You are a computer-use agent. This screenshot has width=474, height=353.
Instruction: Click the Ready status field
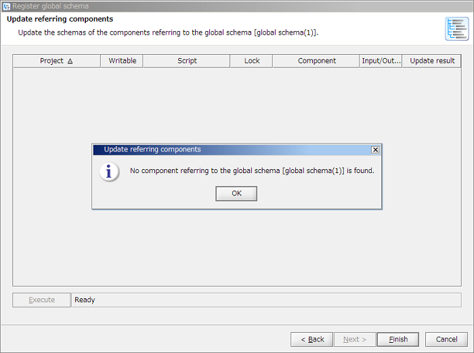click(x=265, y=300)
